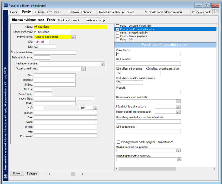Click the Kód dodavatele field
This screenshot has width=222, height=184.
(x=148, y=131)
